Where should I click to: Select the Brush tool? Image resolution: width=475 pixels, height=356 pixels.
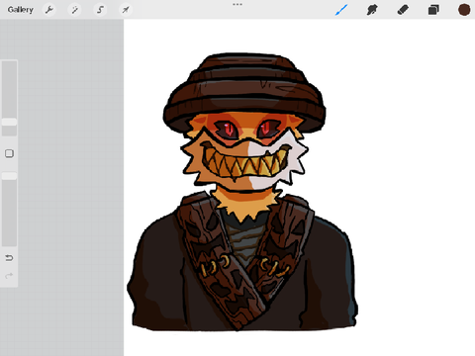point(341,10)
